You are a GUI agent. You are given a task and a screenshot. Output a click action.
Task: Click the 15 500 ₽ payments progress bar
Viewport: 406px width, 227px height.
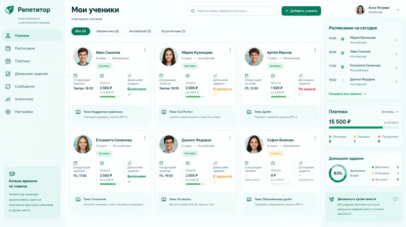tap(363, 127)
